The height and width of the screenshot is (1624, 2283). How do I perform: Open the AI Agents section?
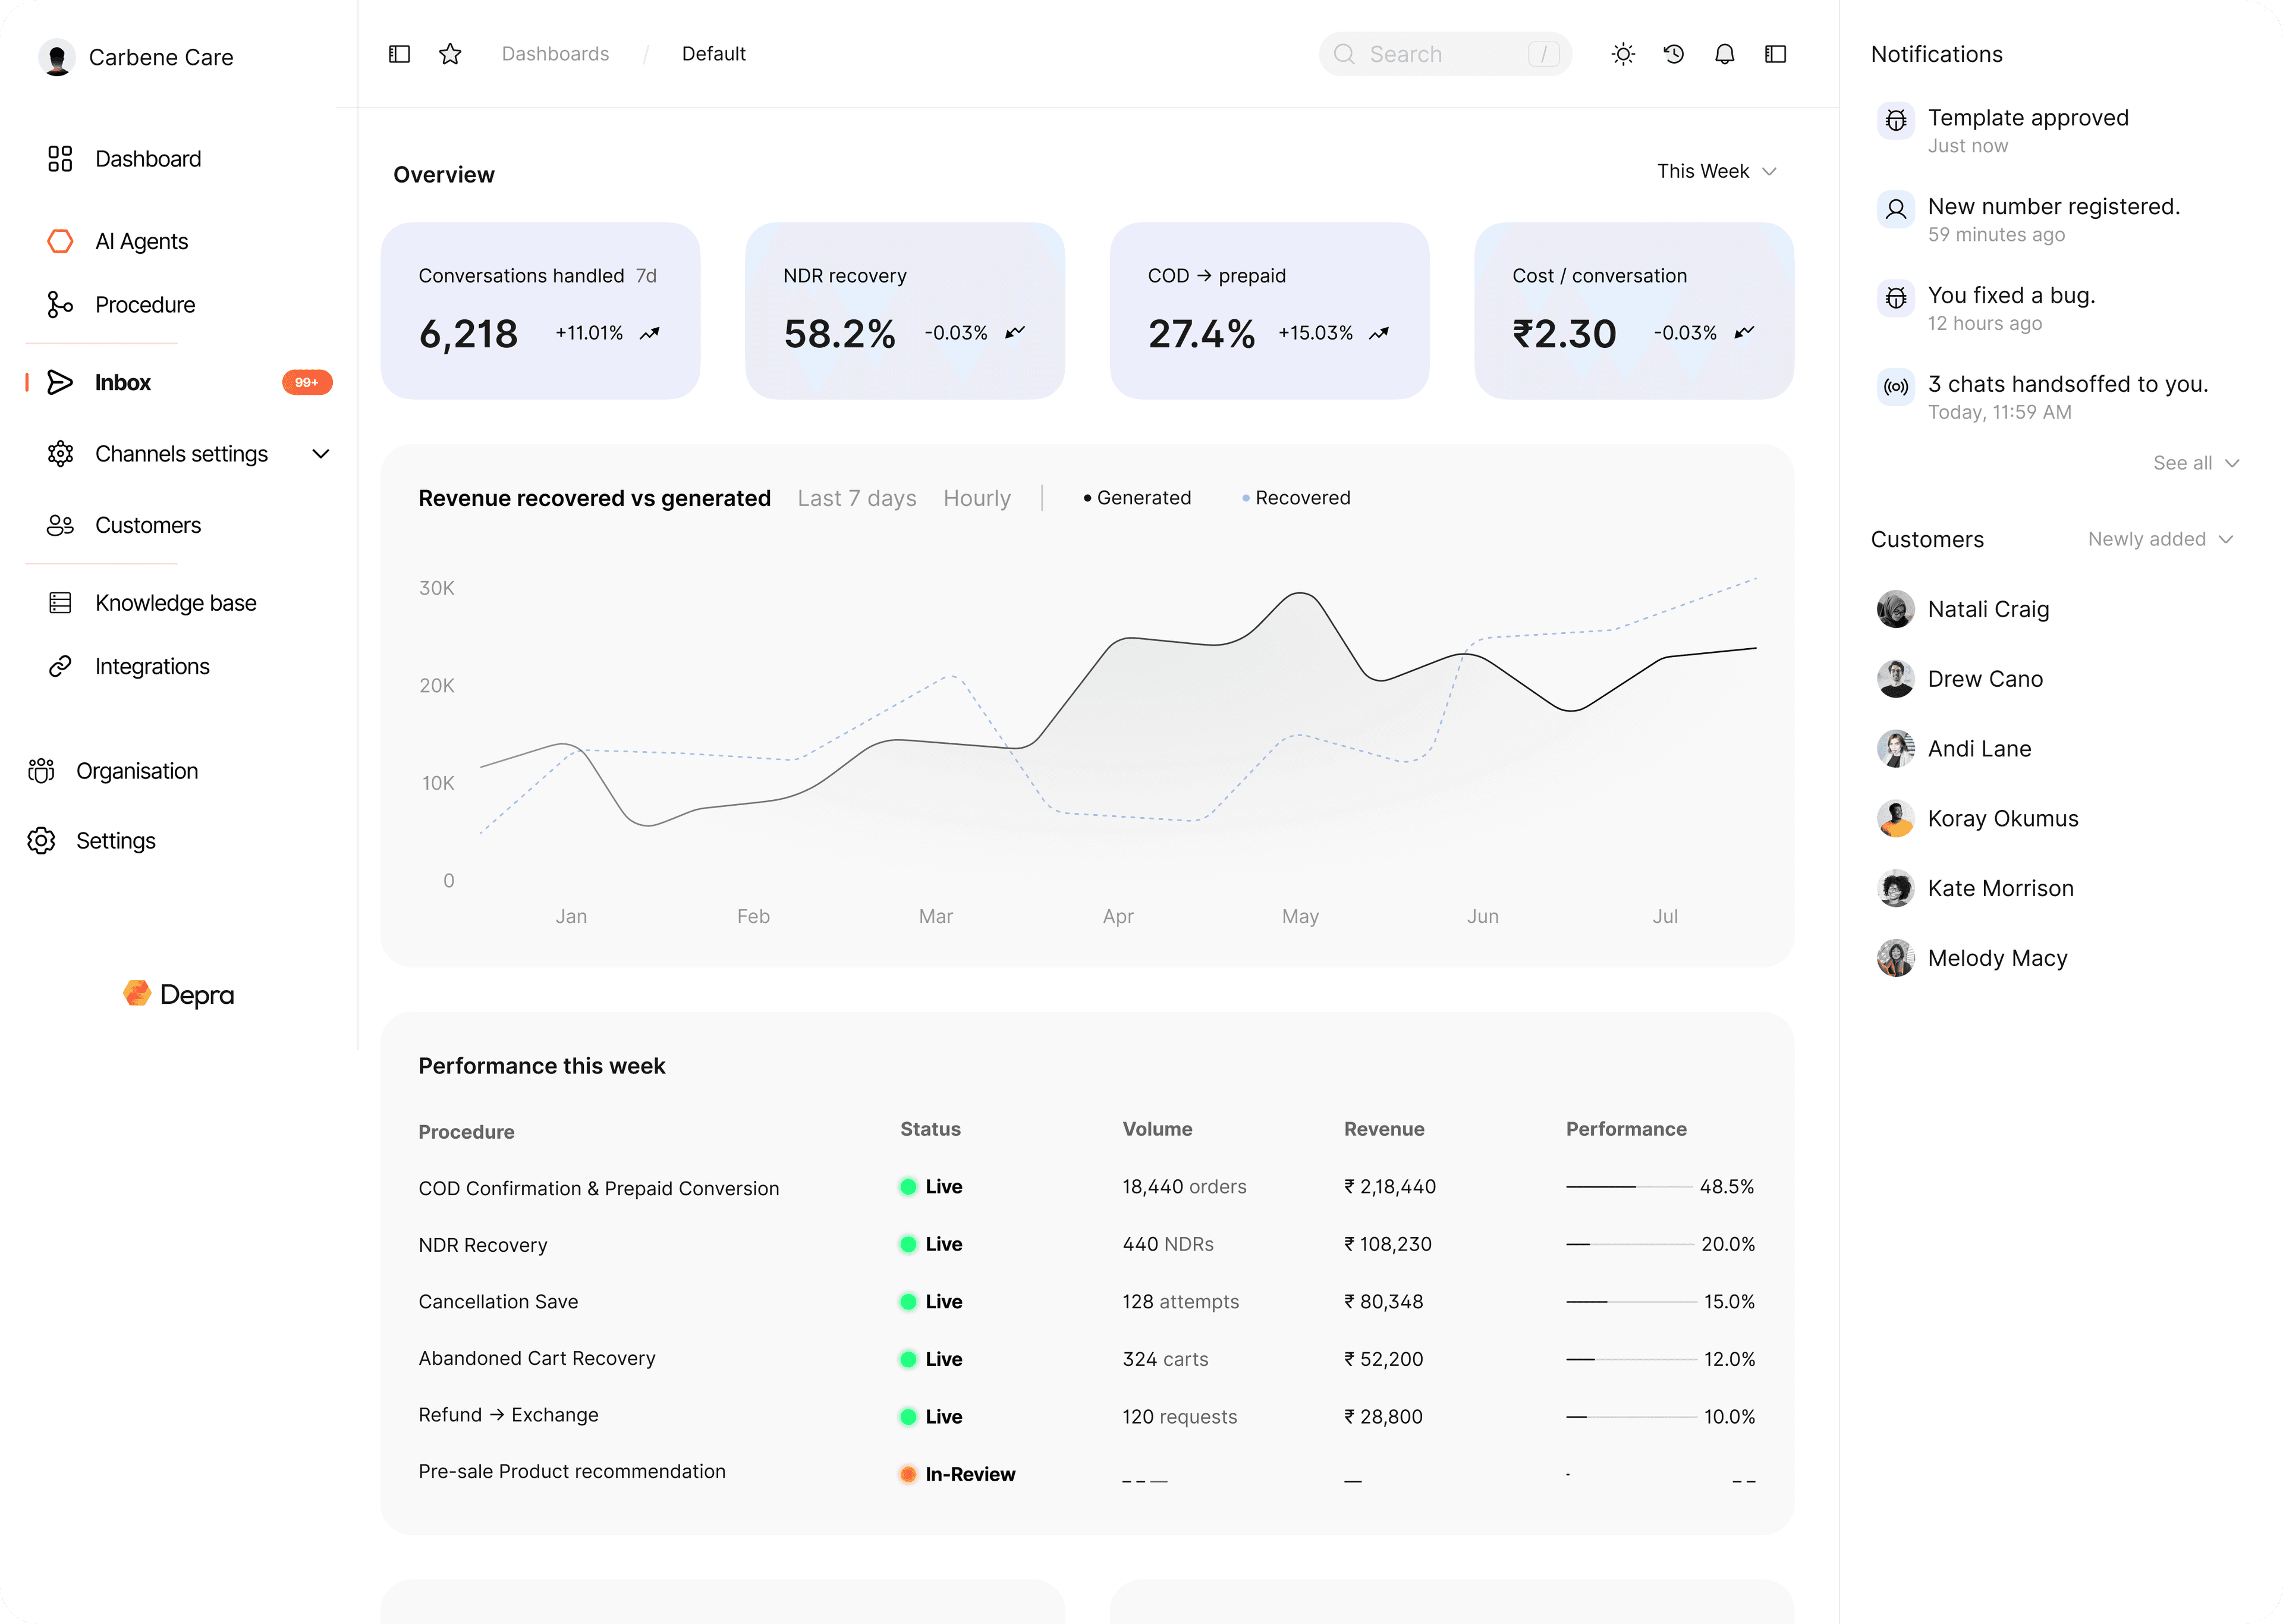(141, 240)
